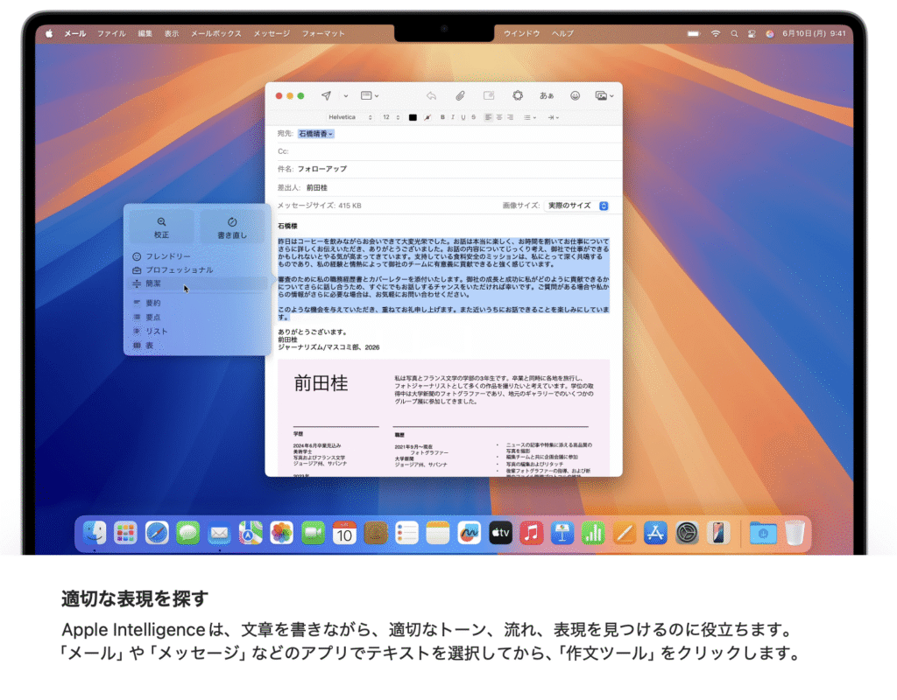This screenshot has height=700, width=897.
Task: Open Control Center in menu bar
Action: 752,34
